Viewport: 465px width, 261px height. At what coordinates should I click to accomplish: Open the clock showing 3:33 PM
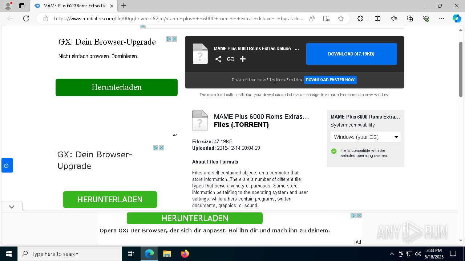[x=434, y=254]
